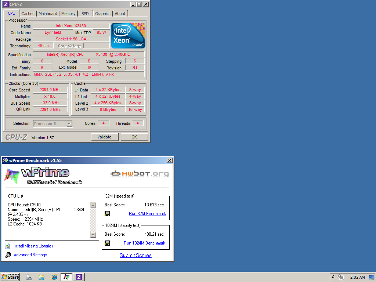Click the OK button in CPU-Z
This screenshot has height=282, width=376.
(134, 137)
